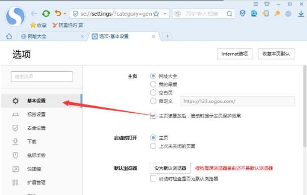The image size is (307, 195).
Task: Open the skin shirt icon
Action: 267,4
